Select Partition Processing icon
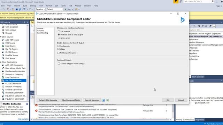Viewport: 223px width, 125px height. point(3,86)
